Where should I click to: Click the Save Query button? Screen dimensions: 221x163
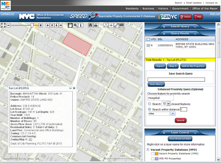[156, 84]
